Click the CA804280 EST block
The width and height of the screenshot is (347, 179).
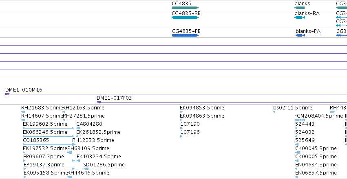click(x=78, y=128)
